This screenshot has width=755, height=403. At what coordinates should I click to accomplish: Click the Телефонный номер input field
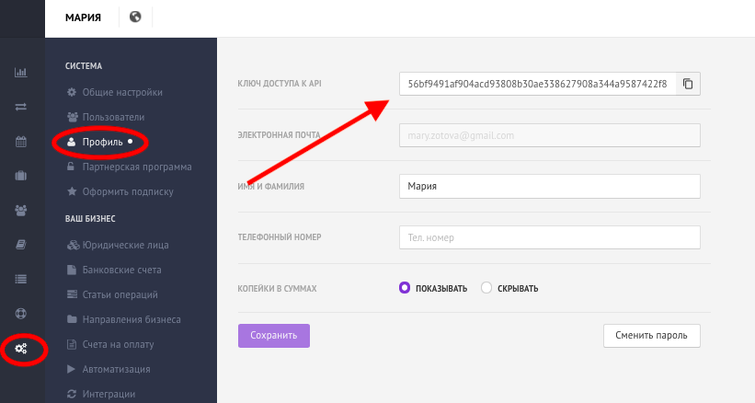549,237
